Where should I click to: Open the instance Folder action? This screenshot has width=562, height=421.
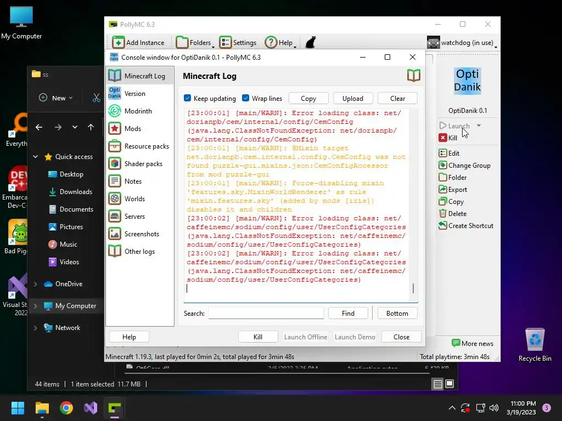(x=453, y=178)
